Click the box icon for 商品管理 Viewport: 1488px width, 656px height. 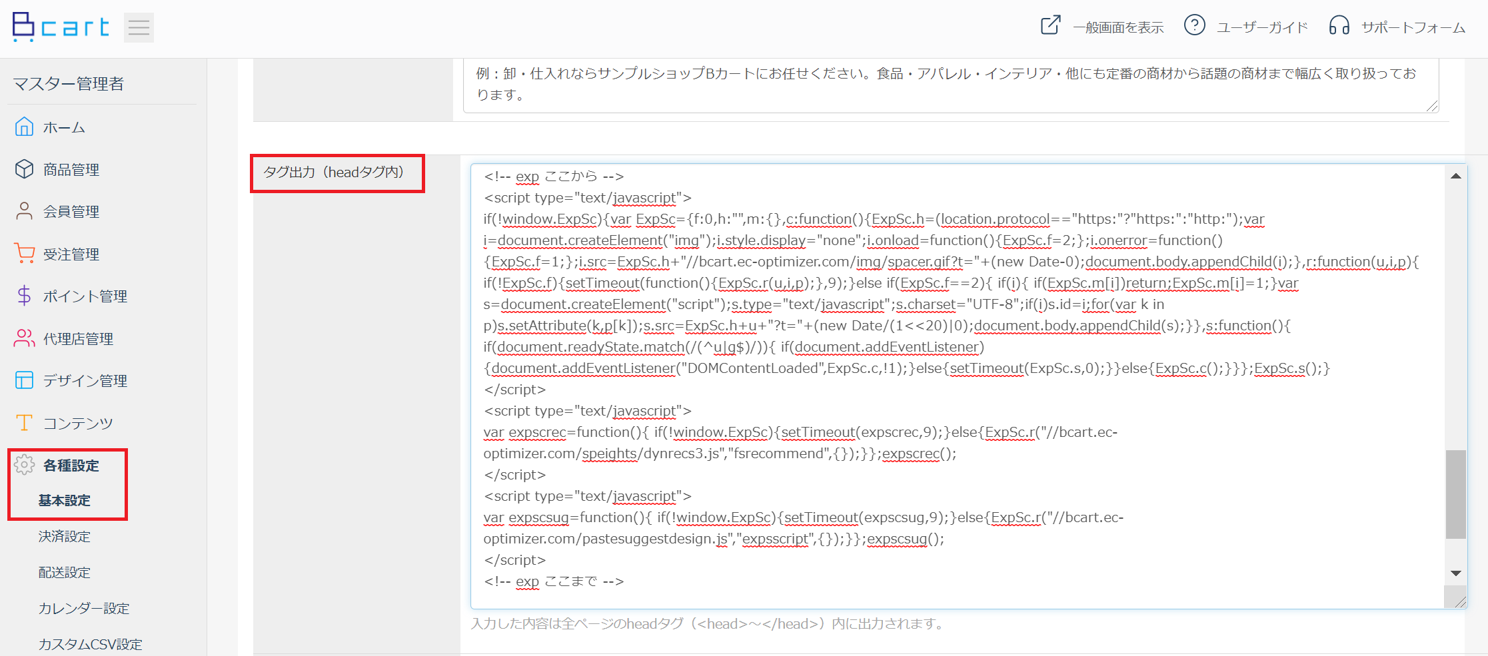[24, 169]
